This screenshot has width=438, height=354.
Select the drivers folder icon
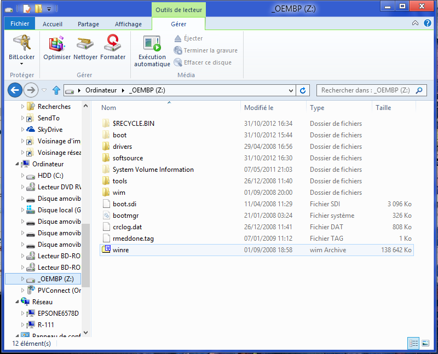pyautogui.click(x=106, y=146)
